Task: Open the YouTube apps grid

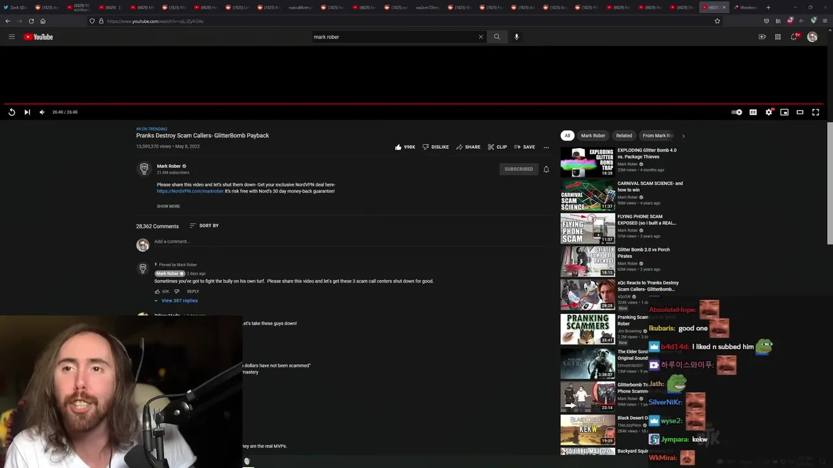Action: click(778, 37)
